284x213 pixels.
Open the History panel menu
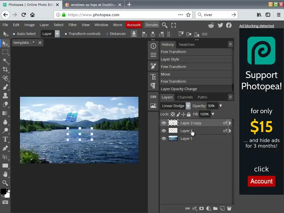click(x=230, y=44)
